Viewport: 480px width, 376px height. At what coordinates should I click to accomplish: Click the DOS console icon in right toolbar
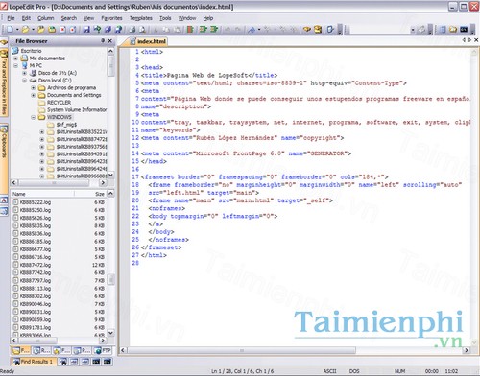pyautogui.click(x=464, y=30)
